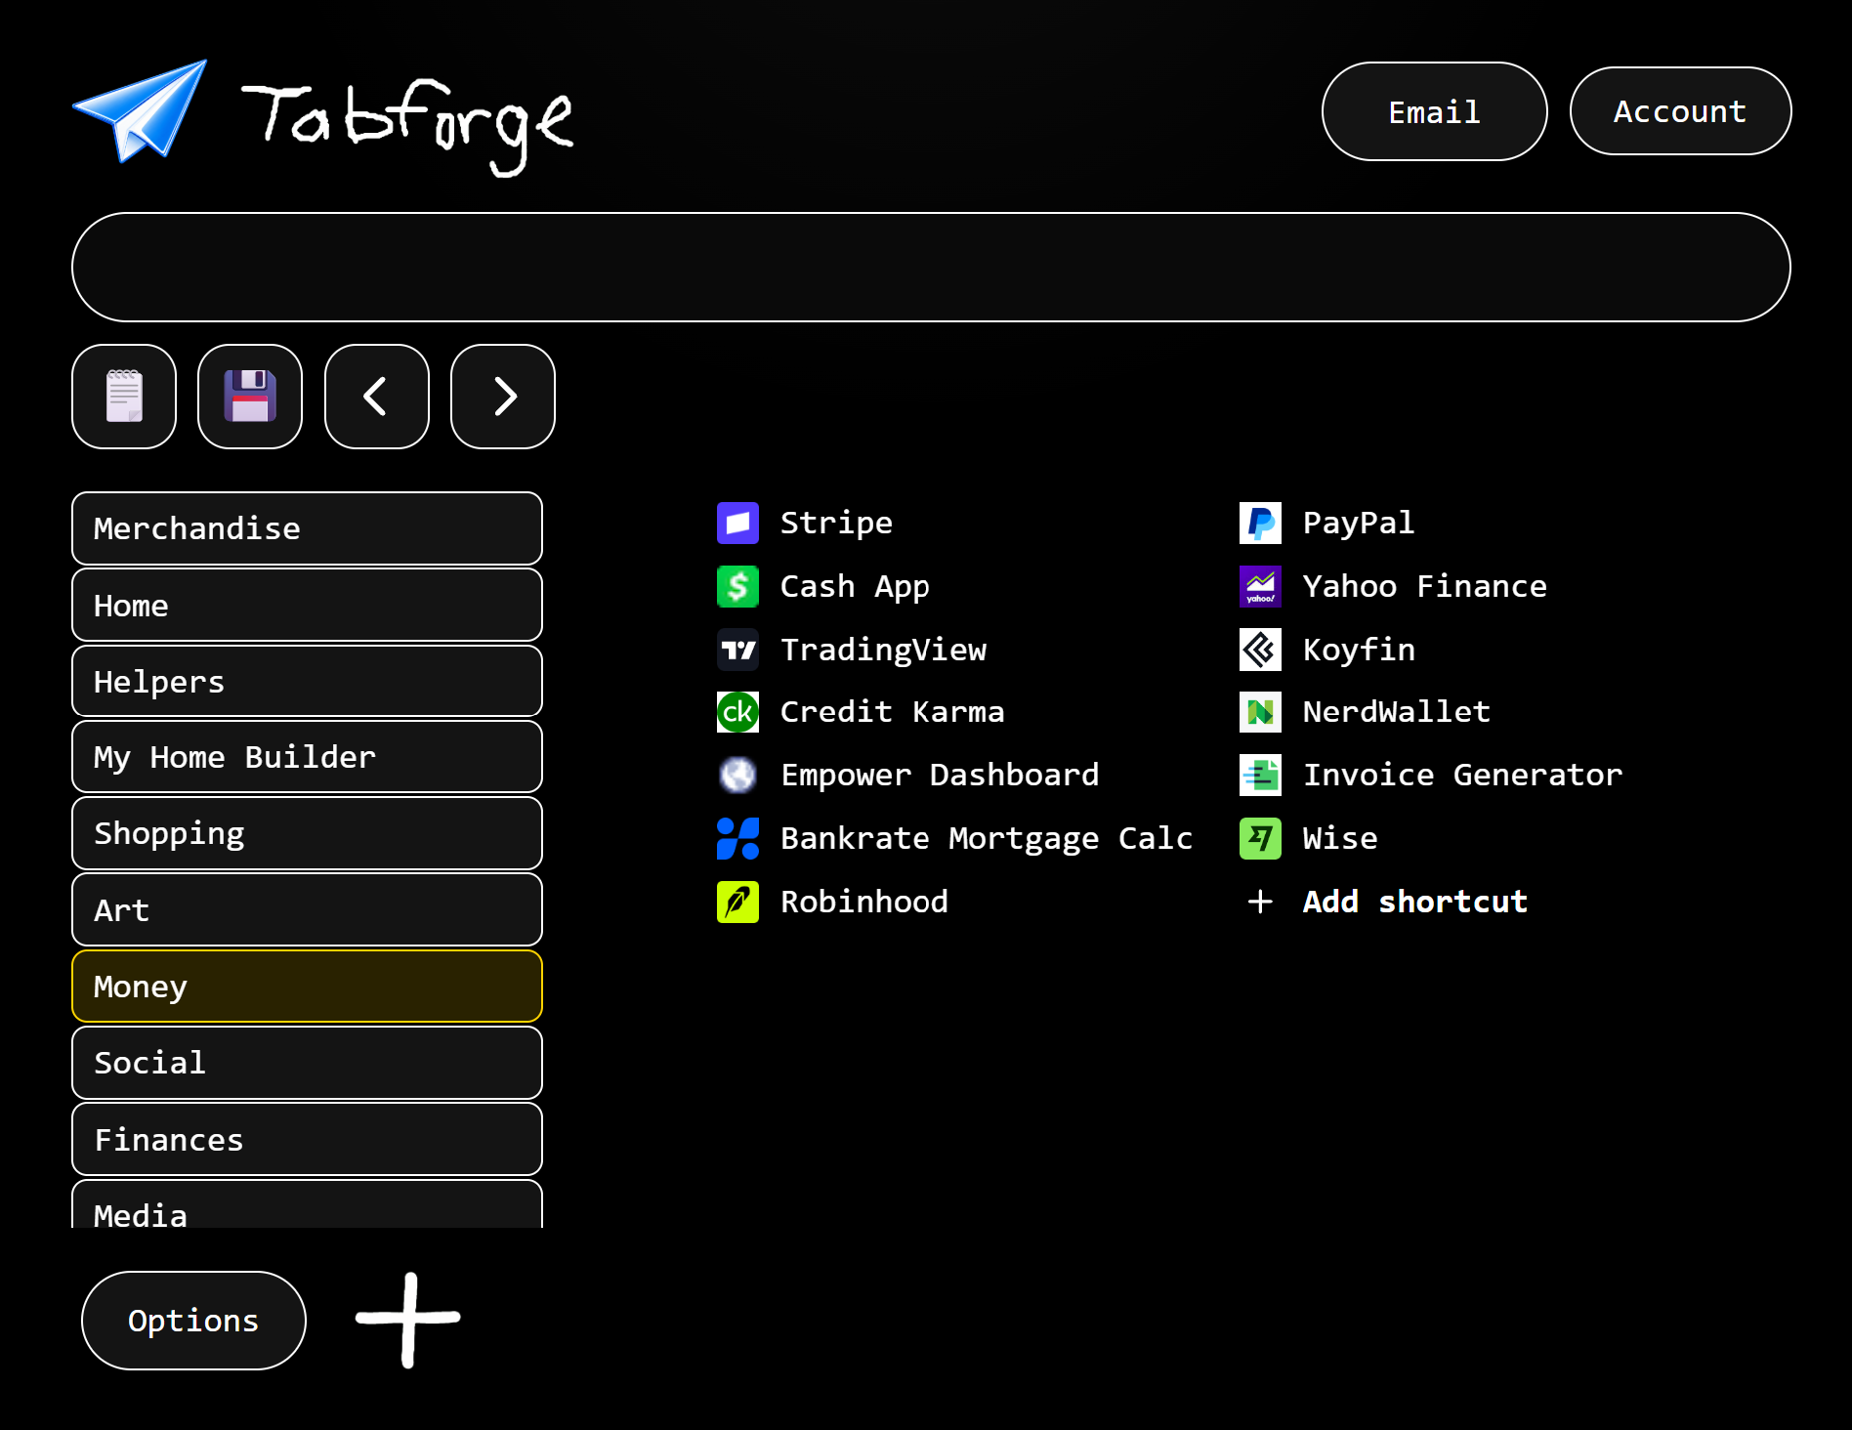Open the Empower Dashboard link text
The image size is (1852, 1430).
940,776
